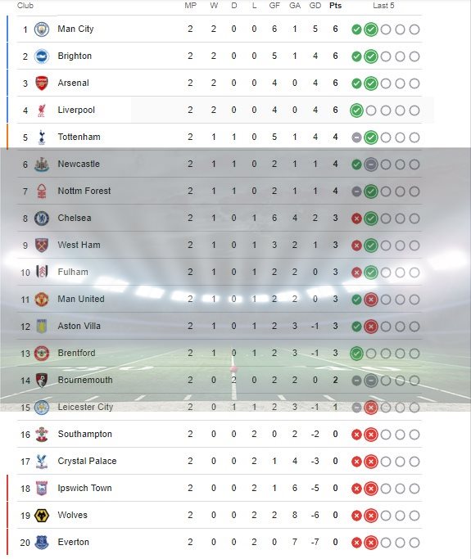
Task: Click the Tottenham club crest
Action: 42,137
